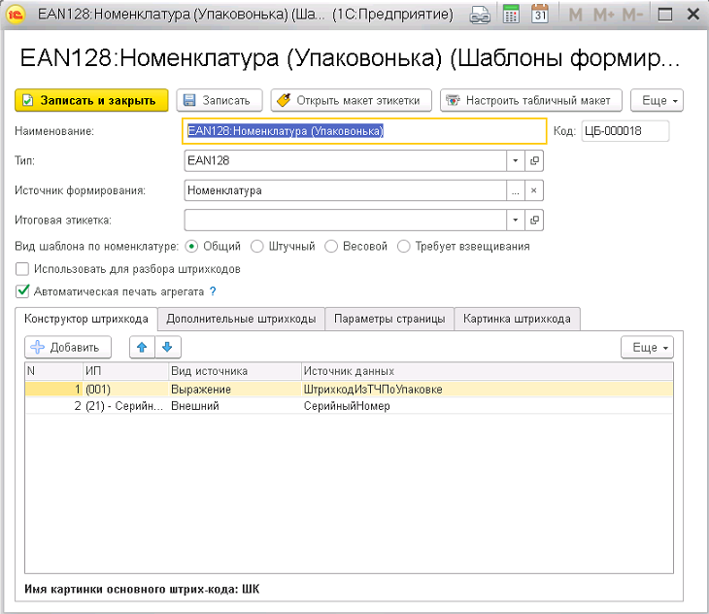Move row down with blue down arrow

tap(167, 347)
